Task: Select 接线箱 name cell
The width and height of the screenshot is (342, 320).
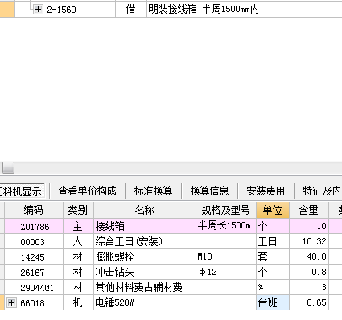Action: tap(145, 226)
